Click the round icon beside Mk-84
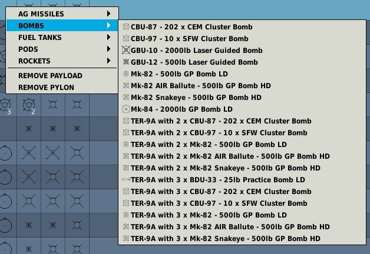This screenshot has width=370, height=254. click(x=126, y=109)
